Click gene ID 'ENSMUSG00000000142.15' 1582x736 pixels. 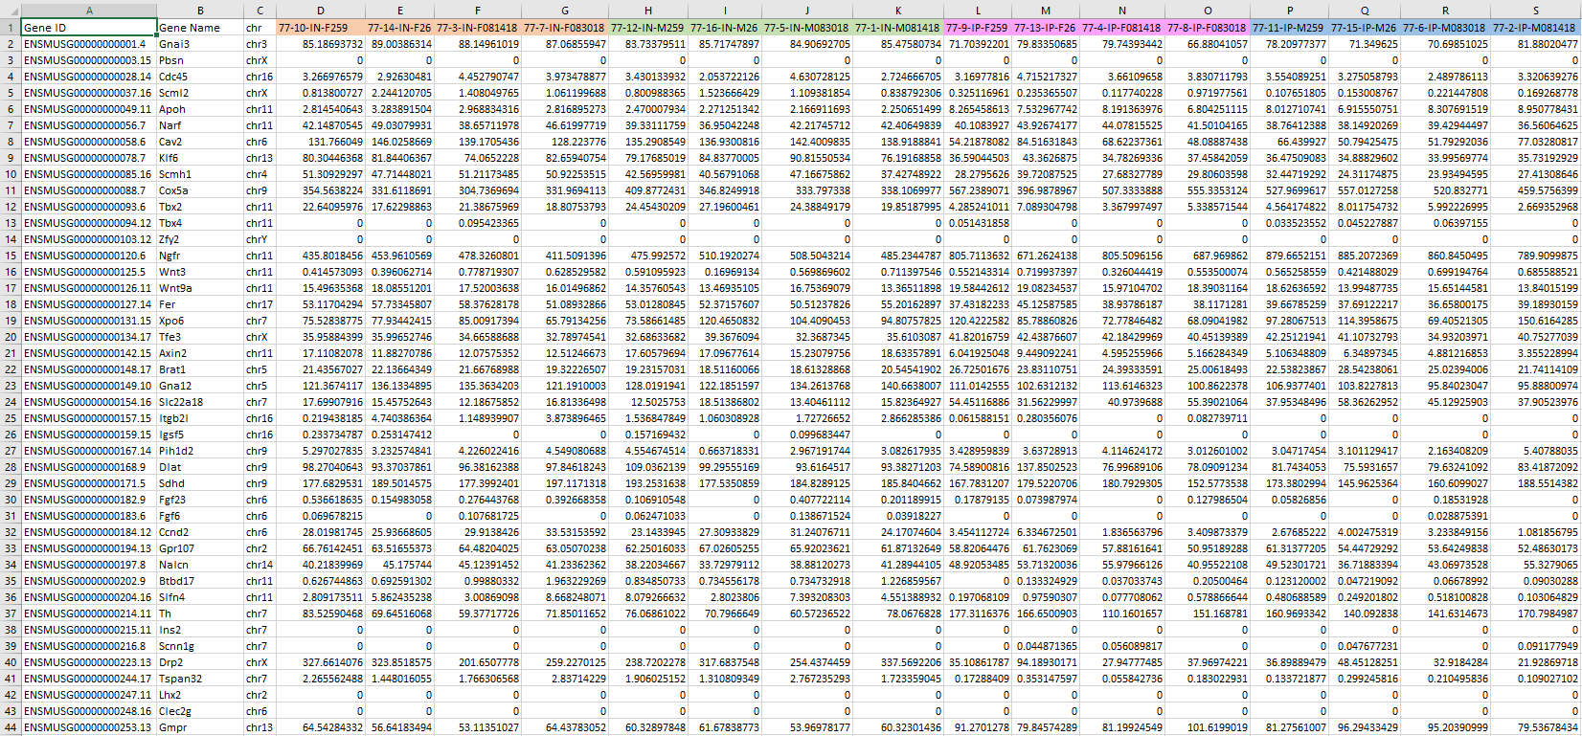pyautogui.click(x=89, y=353)
